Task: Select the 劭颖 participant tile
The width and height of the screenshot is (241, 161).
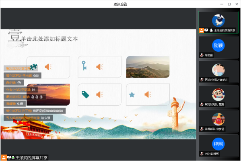Action: [x=218, y=47]
